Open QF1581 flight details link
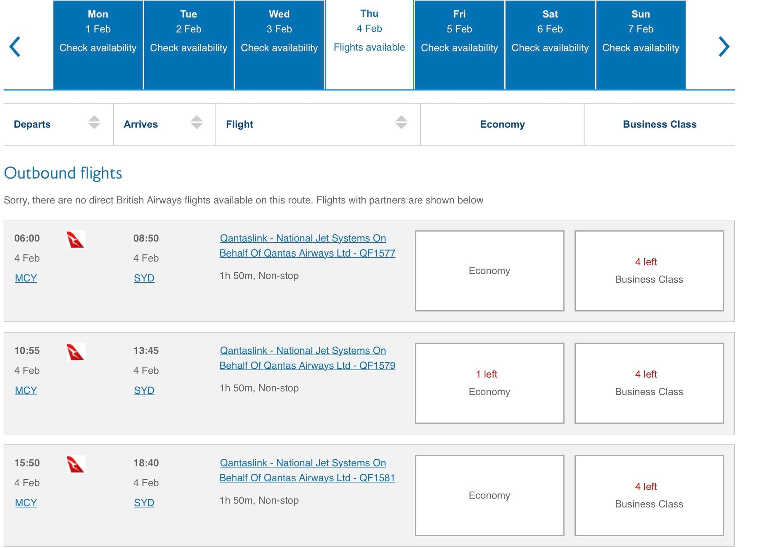The height and width of the screenshot is (548, 761). (x=307, y=470)
